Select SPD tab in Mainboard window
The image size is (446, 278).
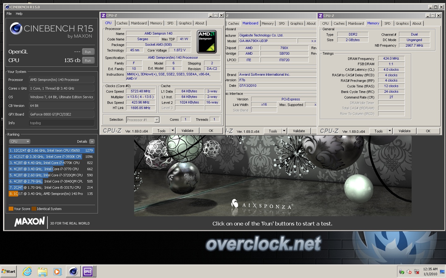pos(282,23)
